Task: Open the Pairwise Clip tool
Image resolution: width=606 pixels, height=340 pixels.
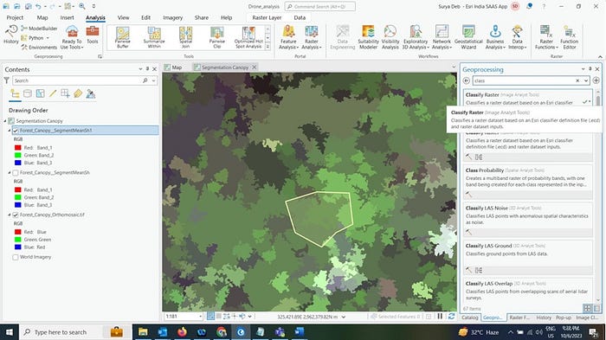Action: [216, 37]
